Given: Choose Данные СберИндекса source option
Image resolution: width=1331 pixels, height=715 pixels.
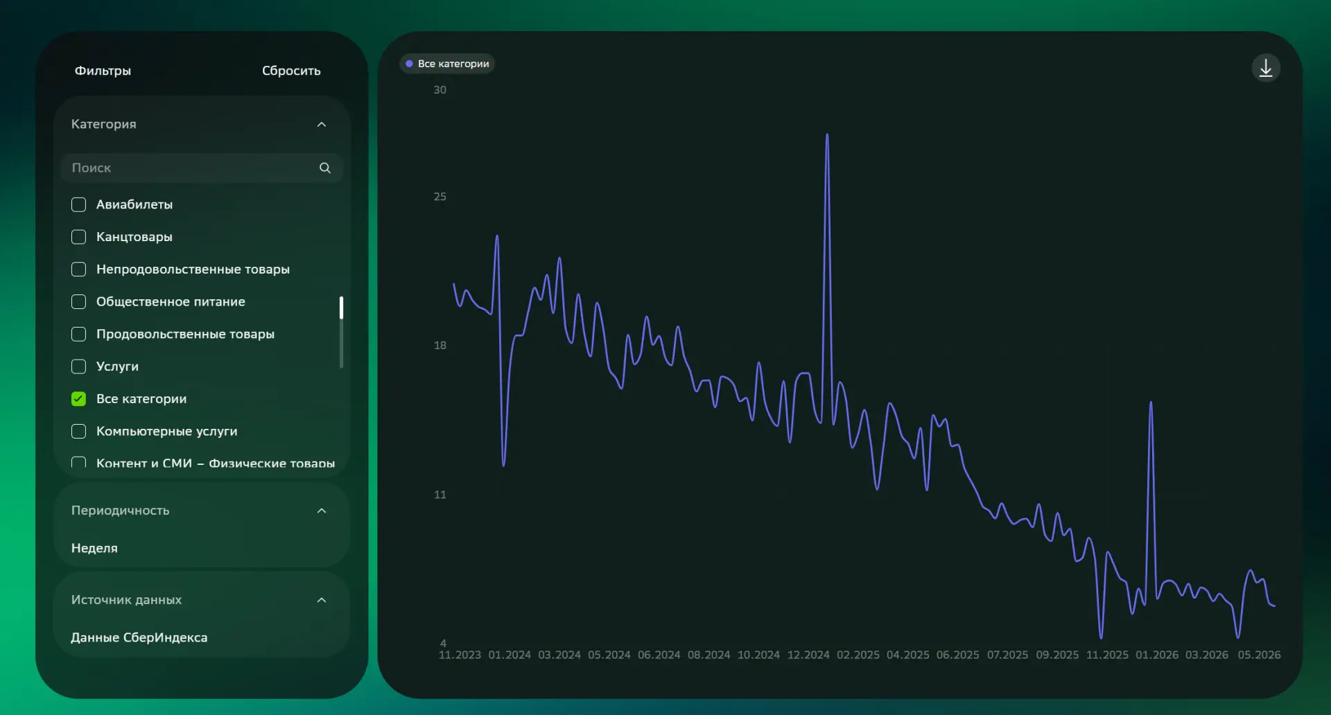Looking at the screenshot, I should click(x=139, y=637).
